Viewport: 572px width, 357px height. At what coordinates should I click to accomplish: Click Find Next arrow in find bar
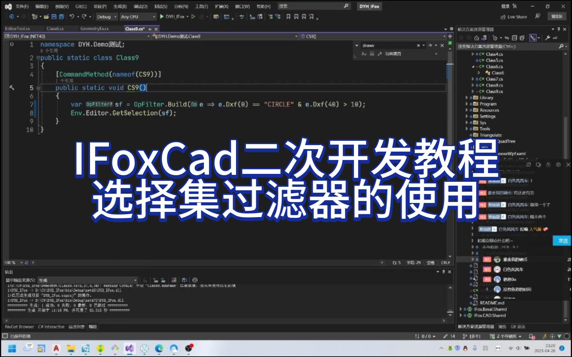click(x=430, y=46)
